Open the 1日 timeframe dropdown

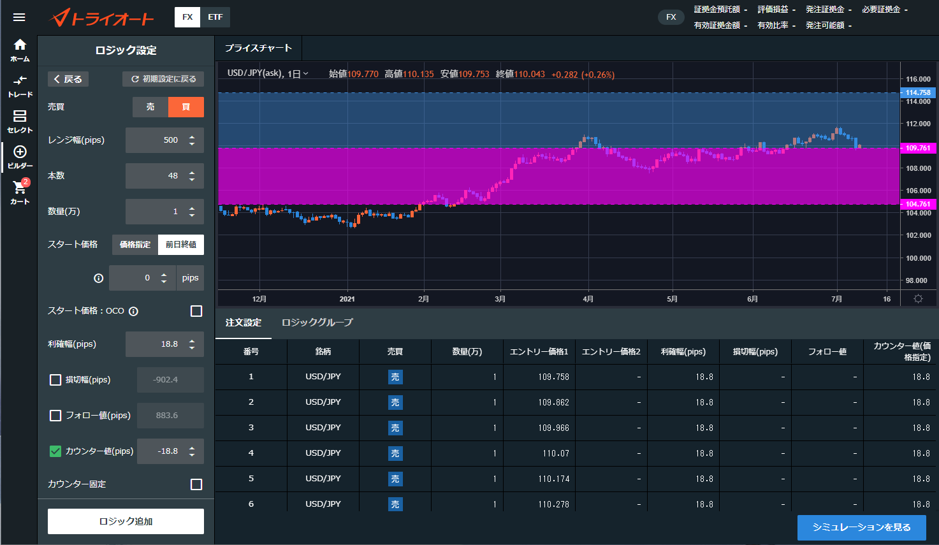point(298,74)
